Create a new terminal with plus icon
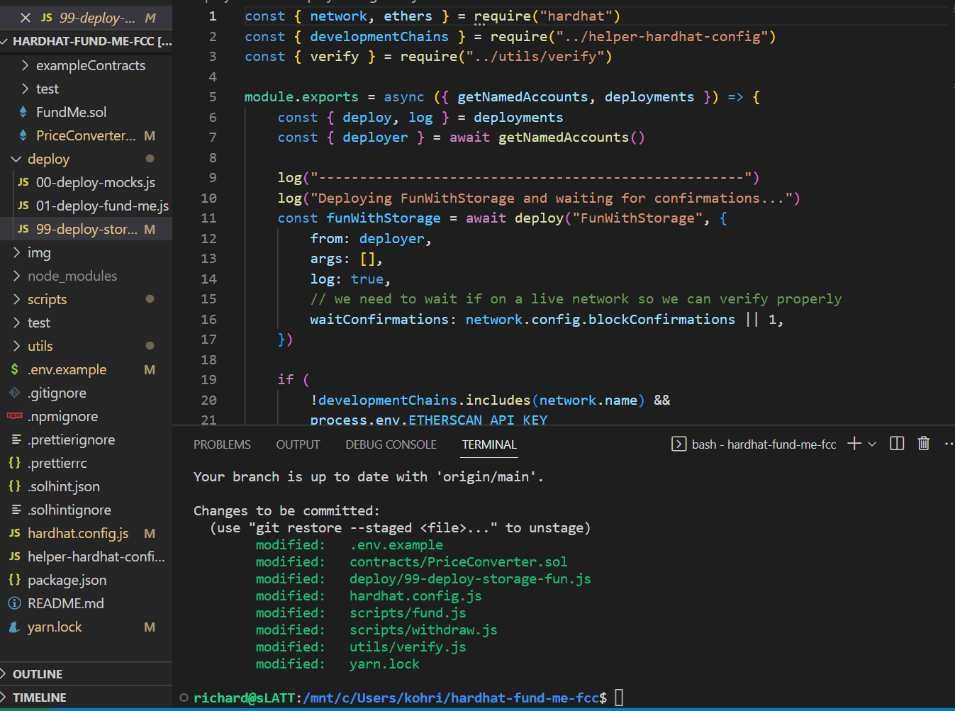This screenshot has width=955, height=711. pos(854,444)
